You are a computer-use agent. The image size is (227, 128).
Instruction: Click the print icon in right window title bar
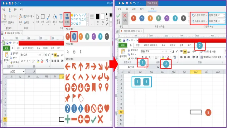coord(131,3)
